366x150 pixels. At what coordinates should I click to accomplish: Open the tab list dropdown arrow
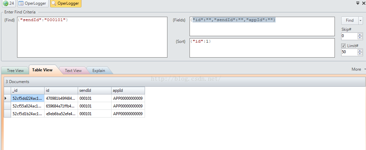(357, 3)
